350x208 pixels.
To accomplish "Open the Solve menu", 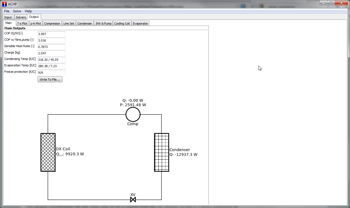I will [17, 11].
